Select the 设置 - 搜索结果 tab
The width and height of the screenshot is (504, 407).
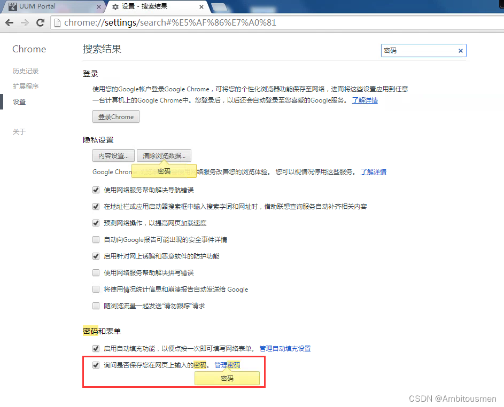(158, 6)
